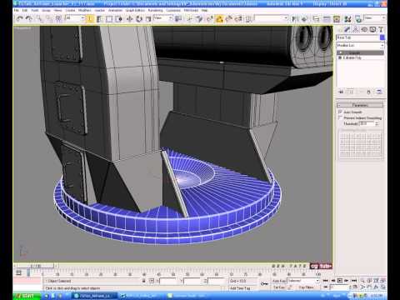The image size is (400, 300).
Task: Open the named selection sets dropdown
Action: [271, 18]
